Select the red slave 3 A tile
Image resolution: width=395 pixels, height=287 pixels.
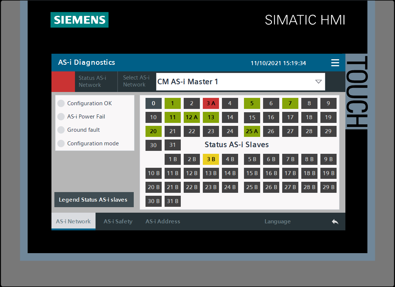click(211, 103)
